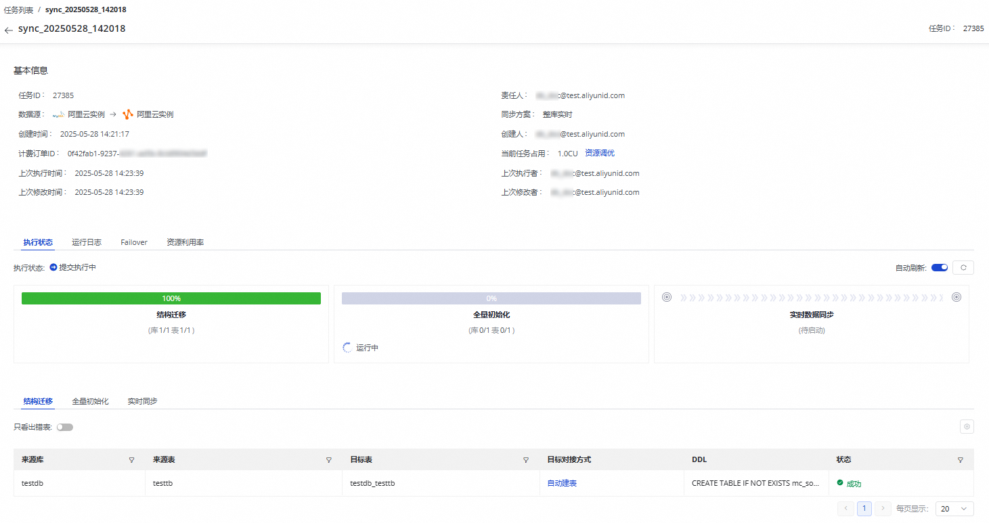Screen dimensions: 989x523
Task: Go to the previous page
Action: tap(845, 508)
